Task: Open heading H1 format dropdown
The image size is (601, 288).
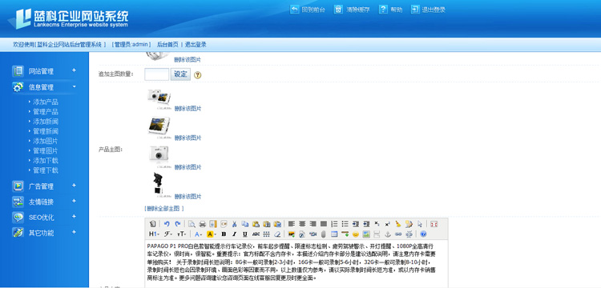Action: click(x=154, y=234)
